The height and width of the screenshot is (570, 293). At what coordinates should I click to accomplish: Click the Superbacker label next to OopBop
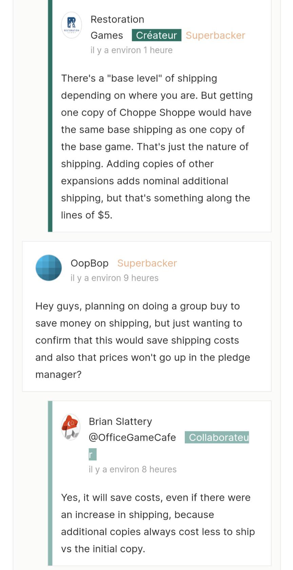point(147,263)
